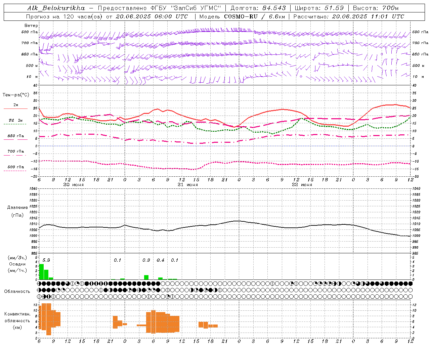Click the Облачность cloud cover label
Viewport: 430px width, 344px height.
(x=17, y=292)
